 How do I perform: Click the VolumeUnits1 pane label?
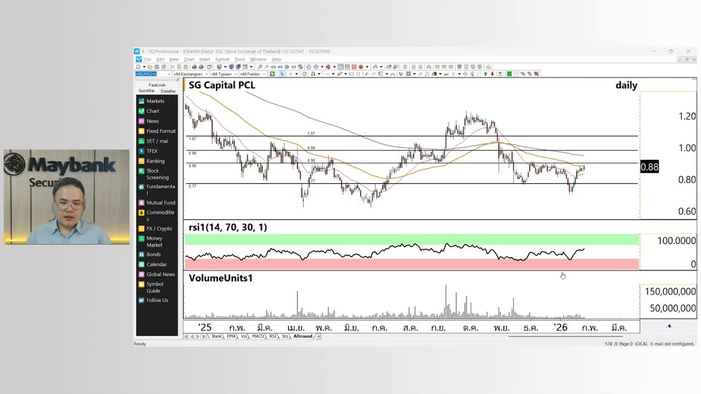point(221,278)
